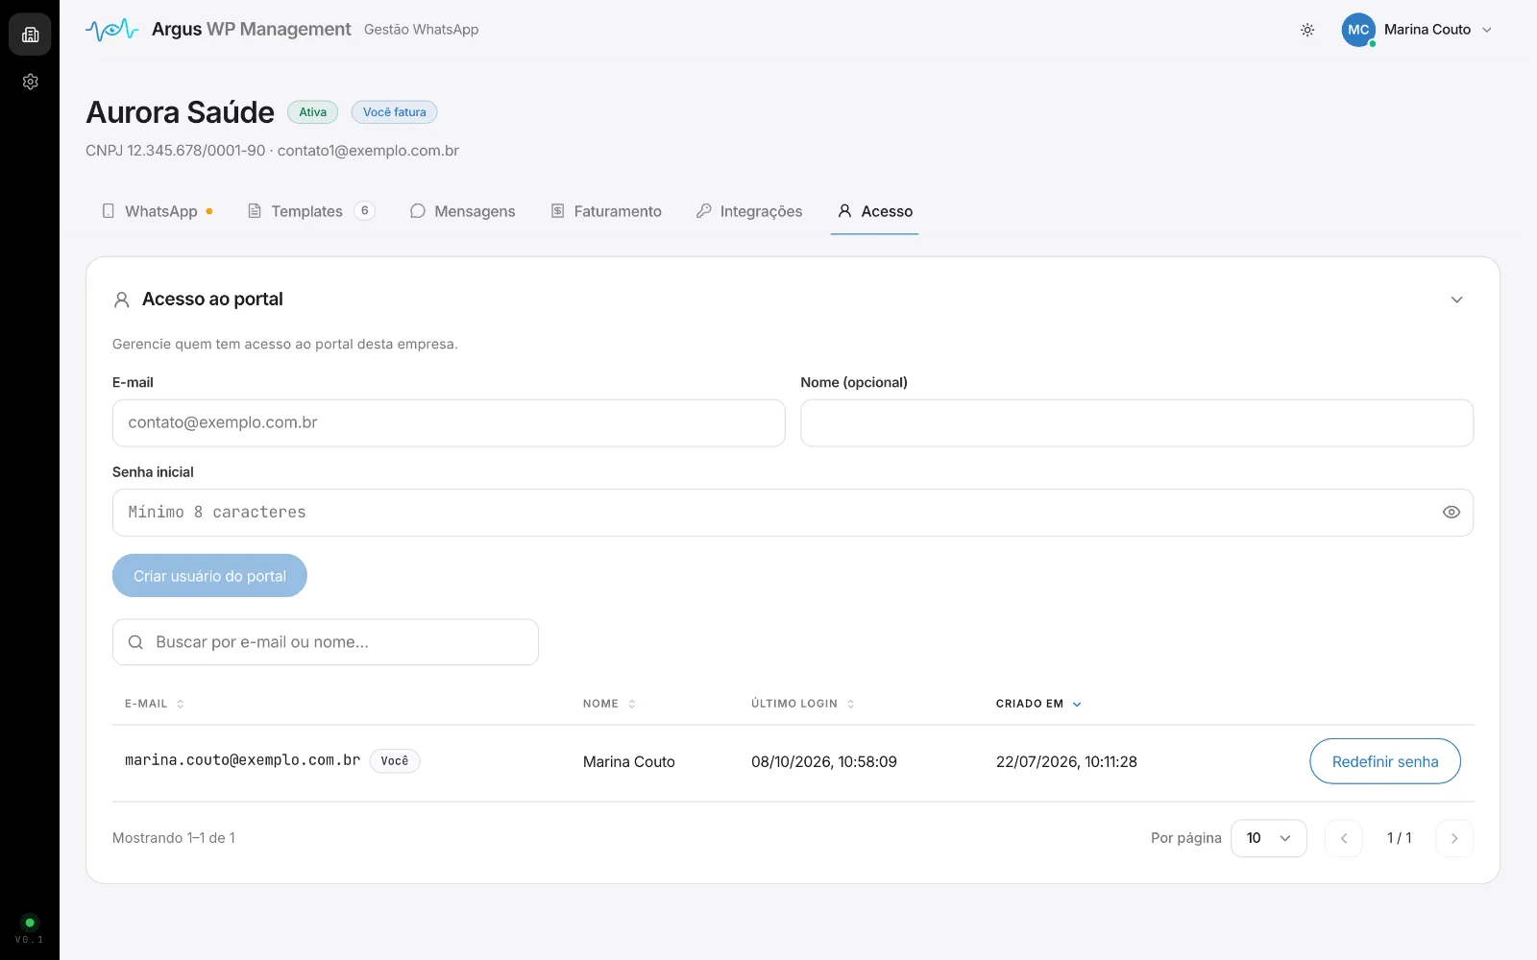Click Mostrando 1–1 de 1 text
This screenshot has height=960, width=1537.
click(x=174, y=838)
